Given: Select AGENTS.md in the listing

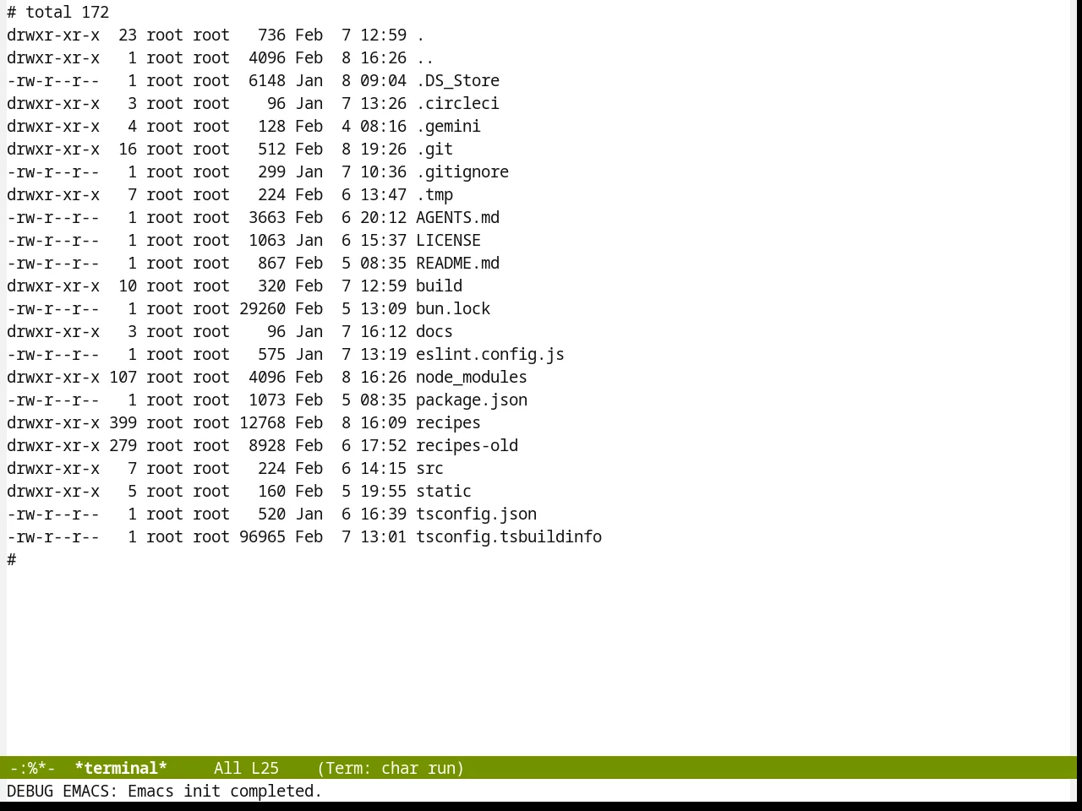Looking at the screenshot, I should click(457, 217).
